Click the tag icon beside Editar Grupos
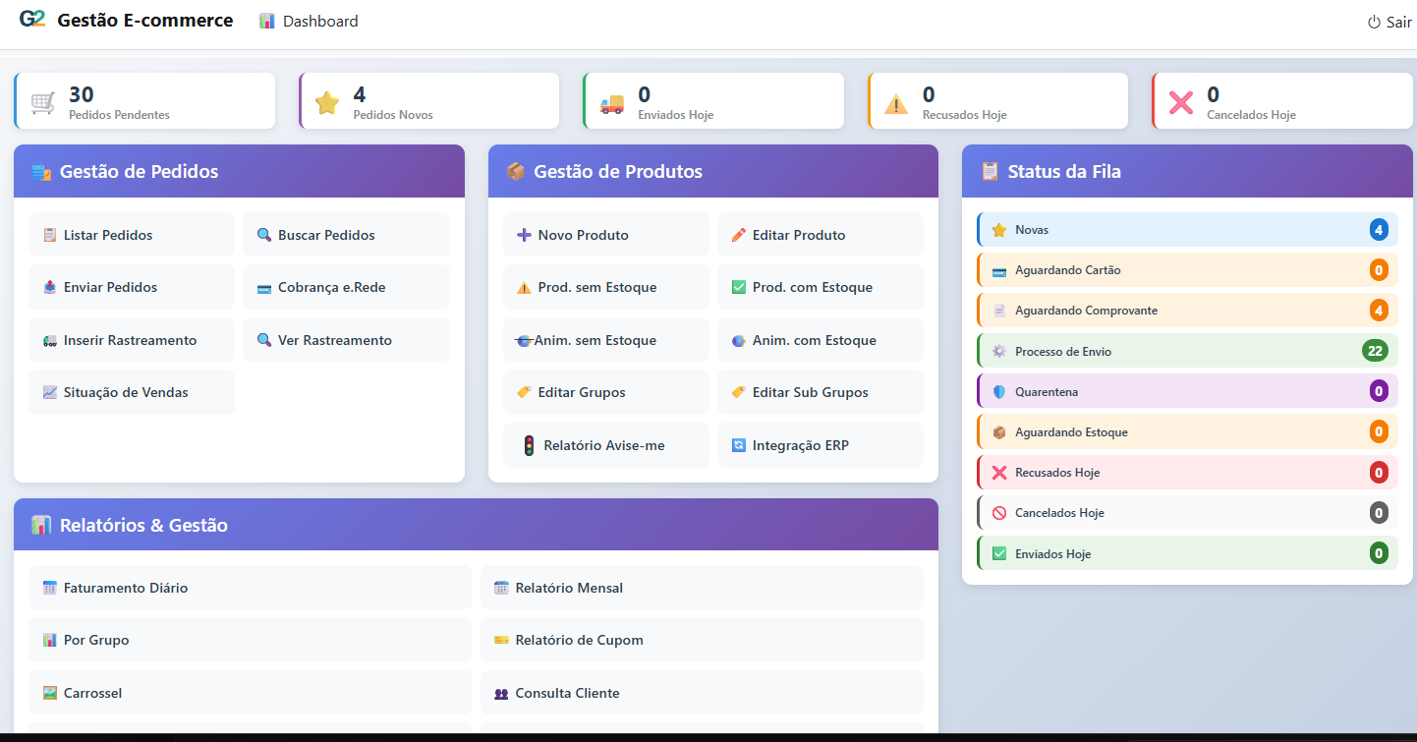Image resolution: width=1417 pixels, height=742 pixels. 525,392
